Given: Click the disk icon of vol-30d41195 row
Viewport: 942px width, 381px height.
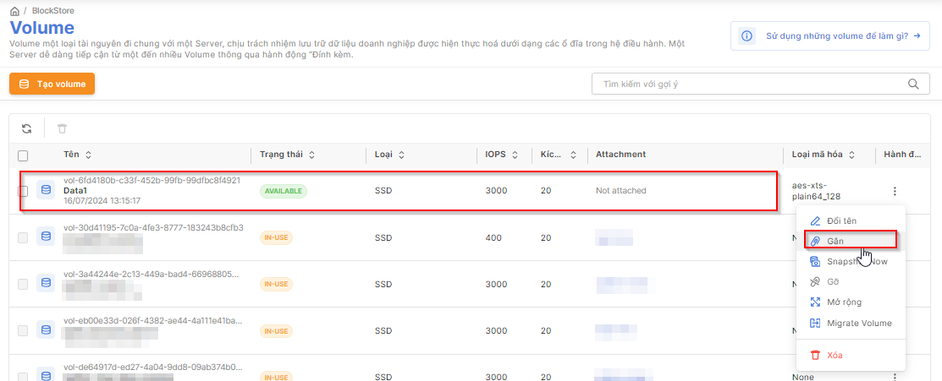Looking at the screenshot, I should [46, 237].
